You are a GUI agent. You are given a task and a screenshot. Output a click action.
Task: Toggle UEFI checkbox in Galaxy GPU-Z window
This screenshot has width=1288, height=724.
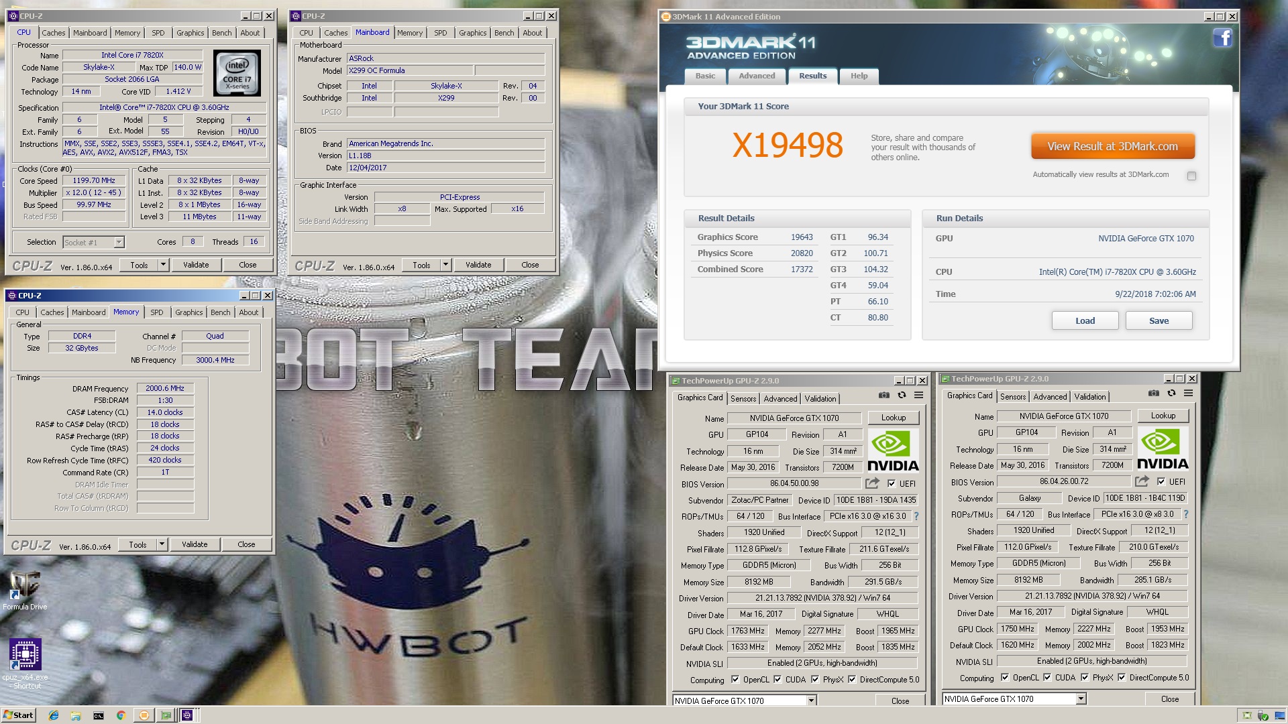pos(1161,481)
